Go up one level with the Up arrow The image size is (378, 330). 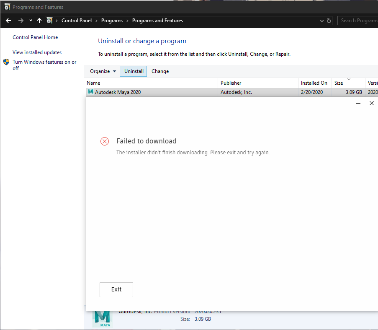39,21
